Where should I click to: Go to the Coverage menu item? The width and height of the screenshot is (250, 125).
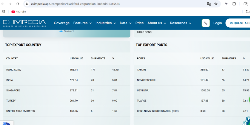(62, 23)
